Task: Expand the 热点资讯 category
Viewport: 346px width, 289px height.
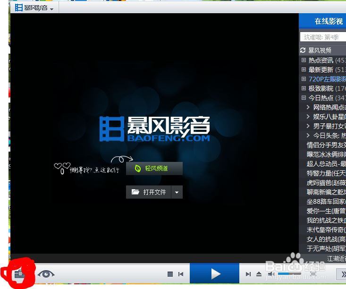Action: click(x=304, y=60)
